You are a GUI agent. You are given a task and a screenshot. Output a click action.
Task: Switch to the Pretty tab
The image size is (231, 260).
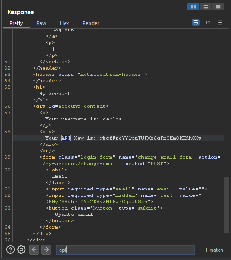coord(16,23)
